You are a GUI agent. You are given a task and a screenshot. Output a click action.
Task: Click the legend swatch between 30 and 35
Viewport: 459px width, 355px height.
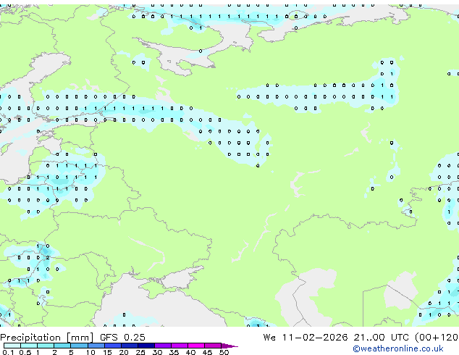click(x=163, y=346)
